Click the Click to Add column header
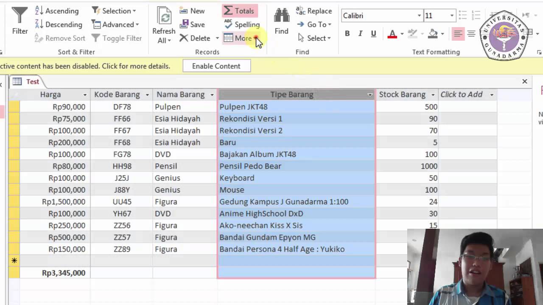The image size is (543, 305). click(x=467, y=94)
